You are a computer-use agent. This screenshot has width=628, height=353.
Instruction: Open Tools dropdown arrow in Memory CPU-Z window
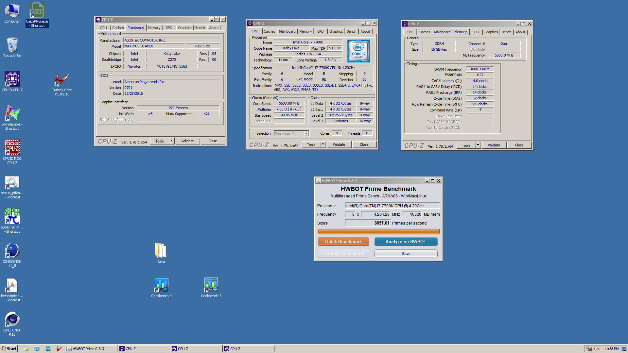[478, 145]
